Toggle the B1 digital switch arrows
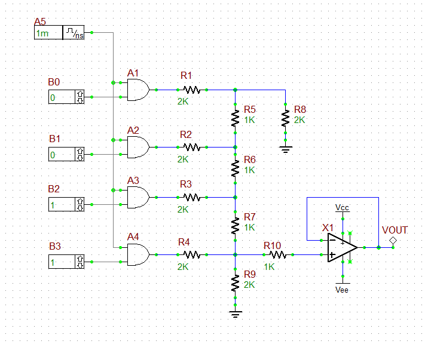 coord(80,155)
